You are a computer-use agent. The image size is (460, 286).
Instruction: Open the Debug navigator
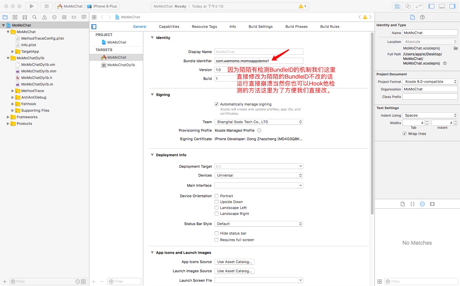coord(64,17)
